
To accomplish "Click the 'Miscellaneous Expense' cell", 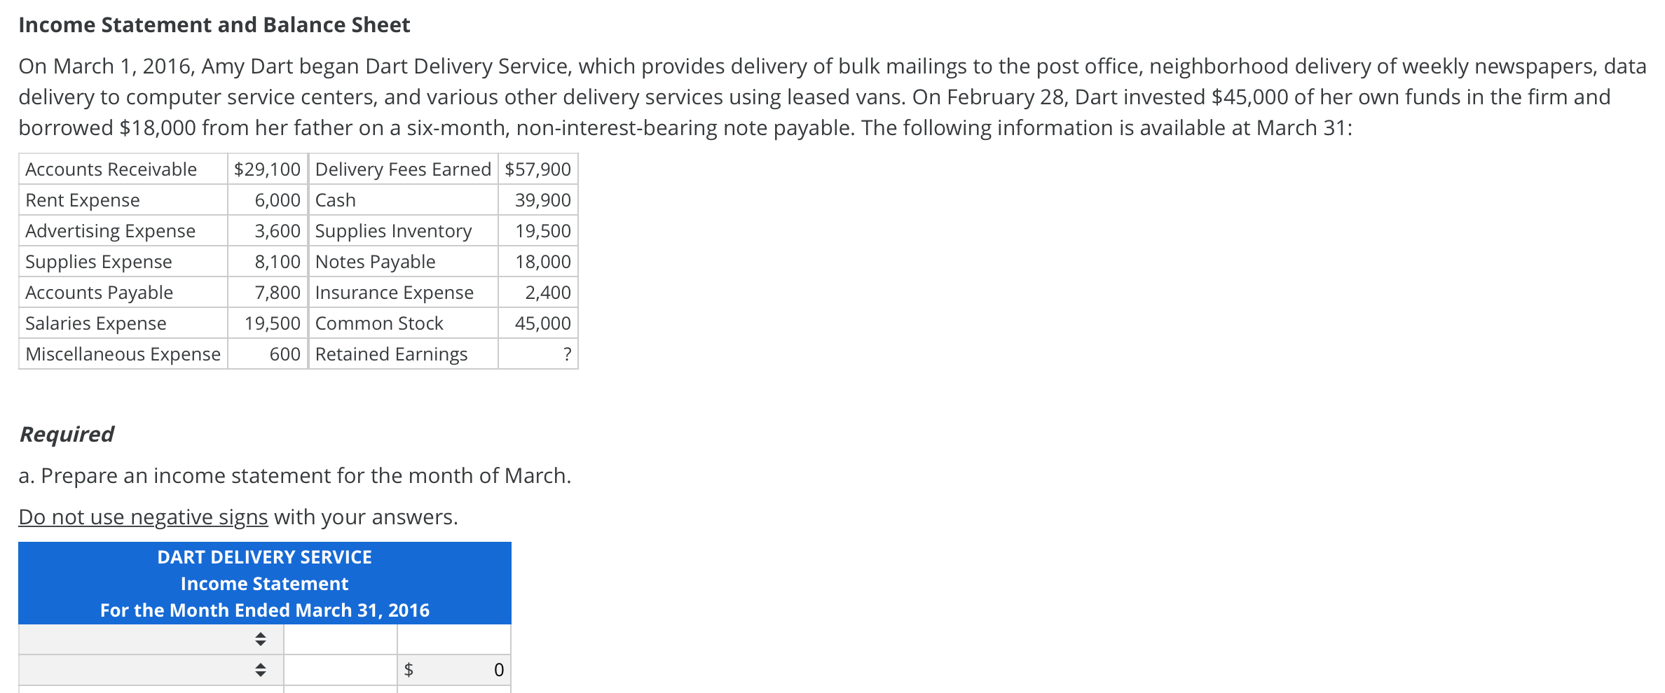I will [123, 354].
